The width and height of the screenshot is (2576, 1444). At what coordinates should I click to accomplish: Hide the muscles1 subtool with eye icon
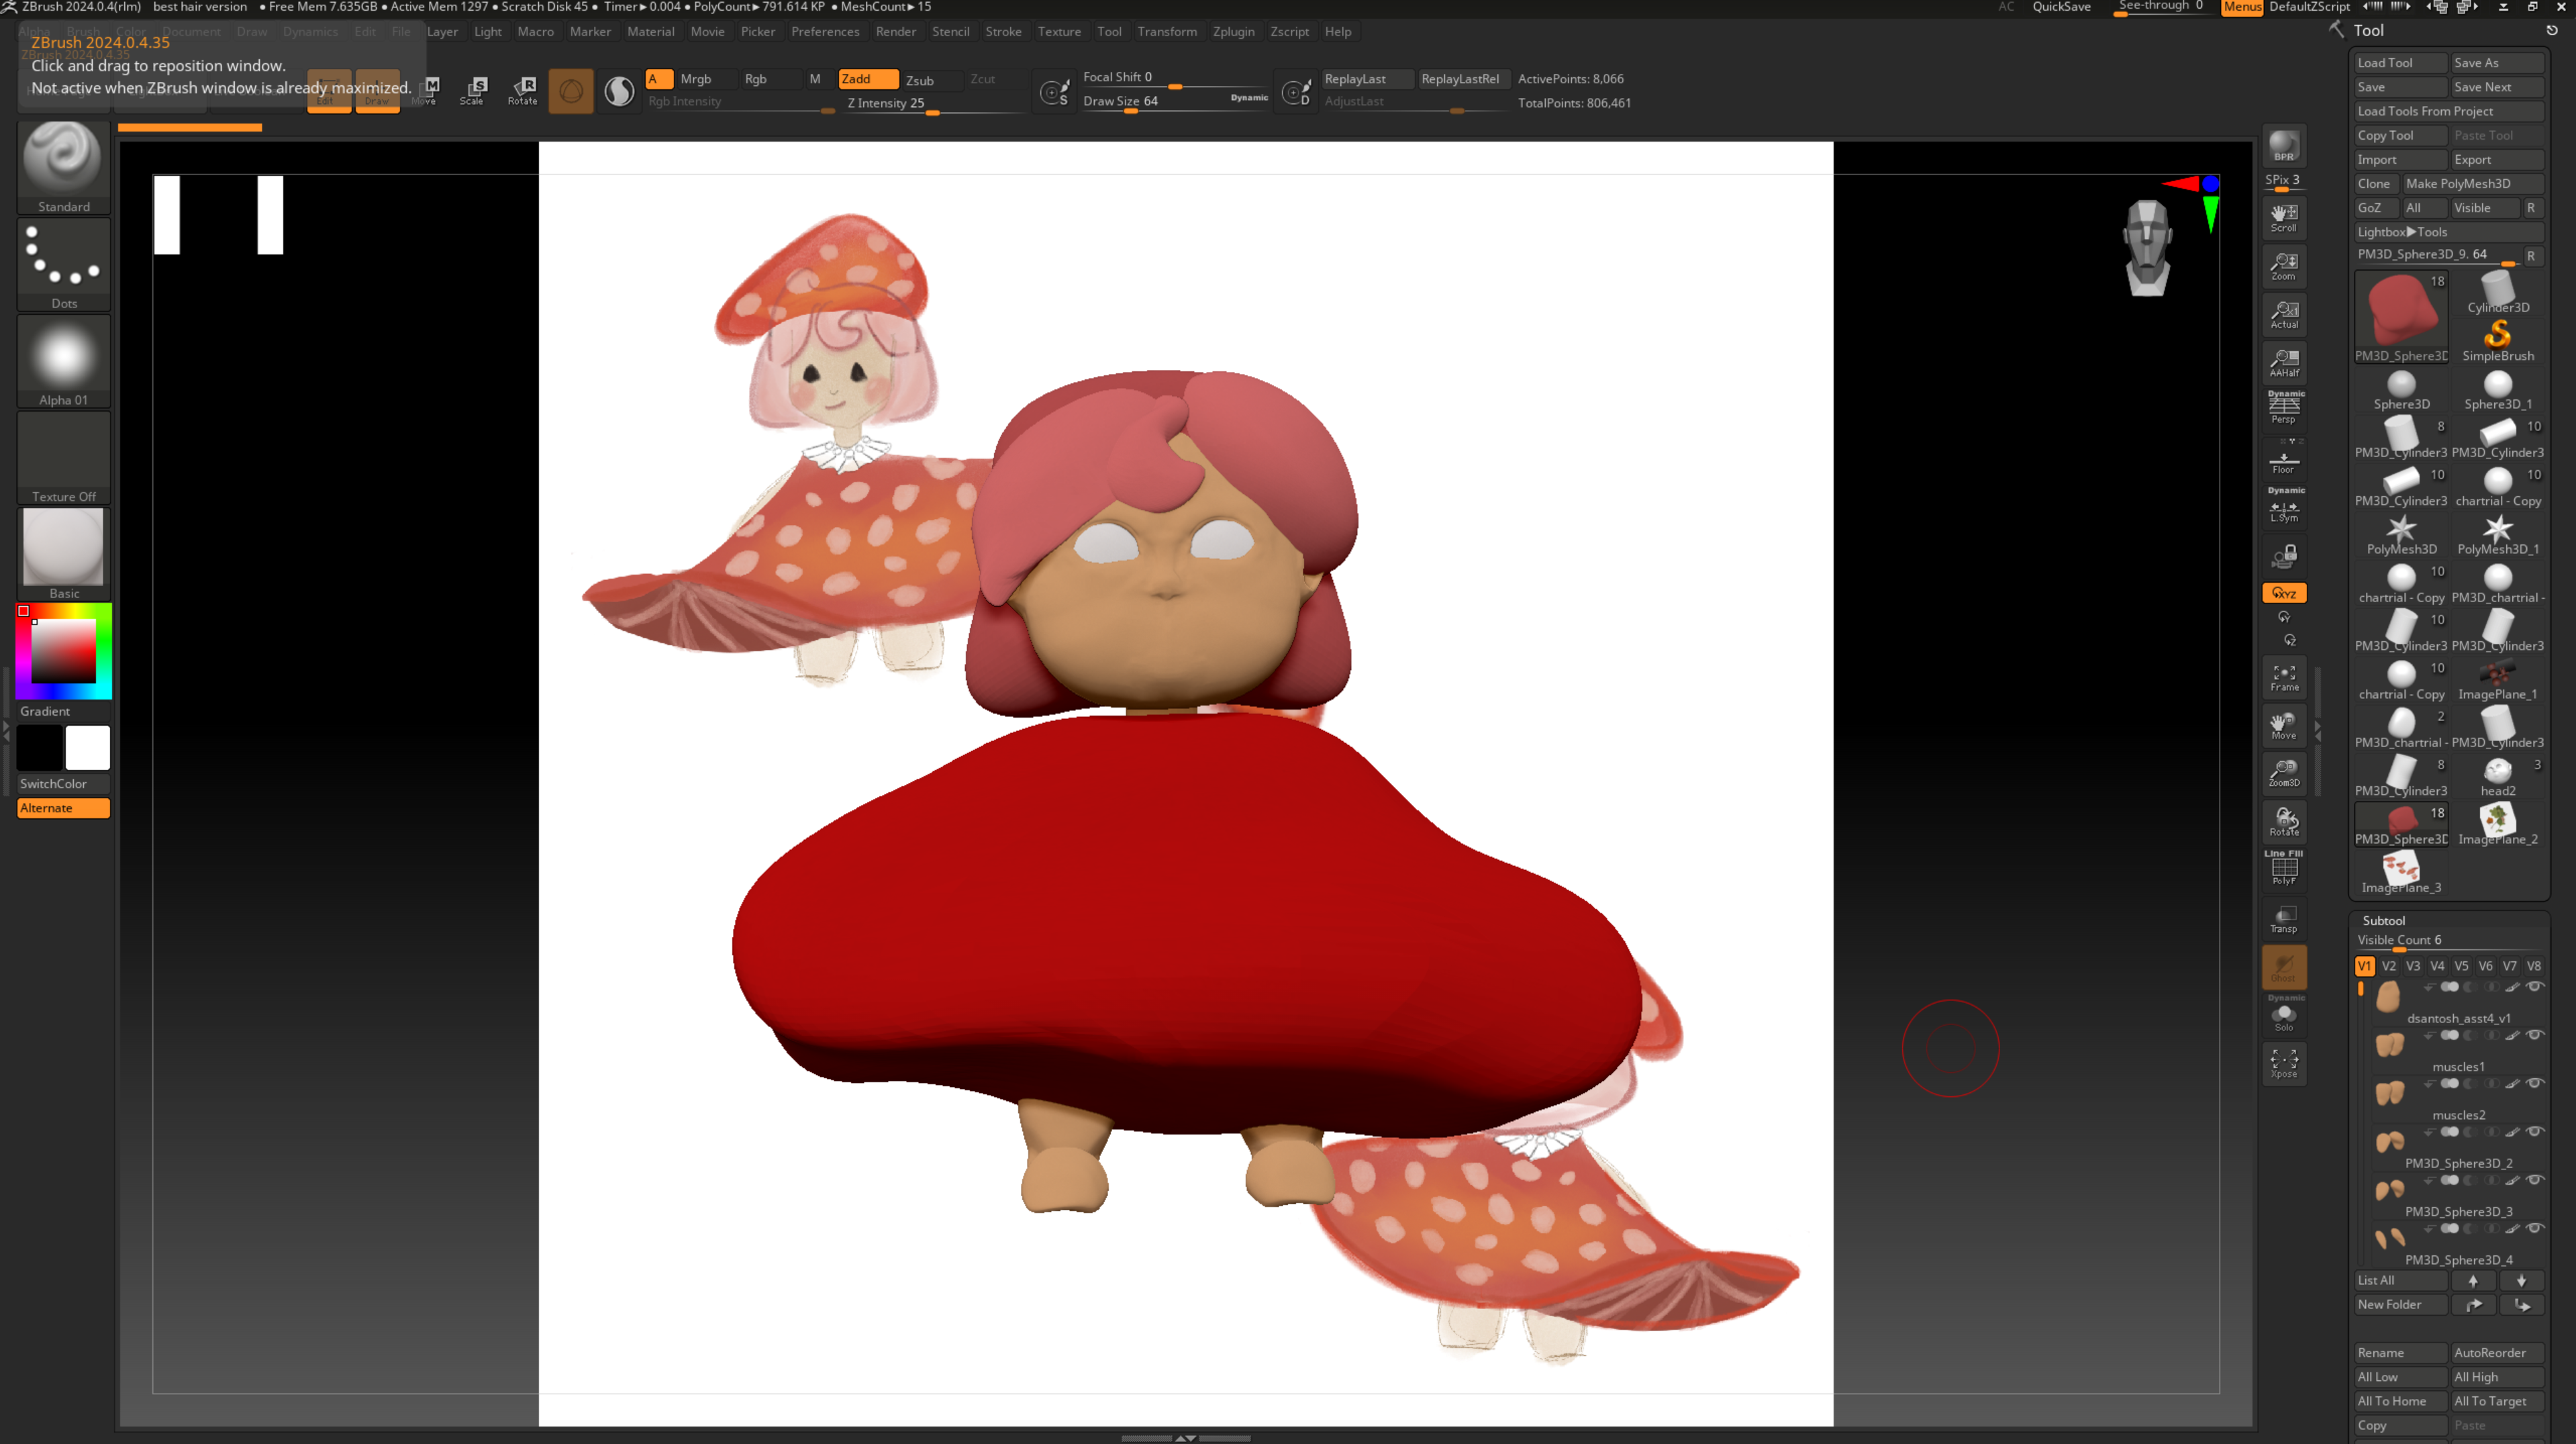(x=2534, y=1035)
